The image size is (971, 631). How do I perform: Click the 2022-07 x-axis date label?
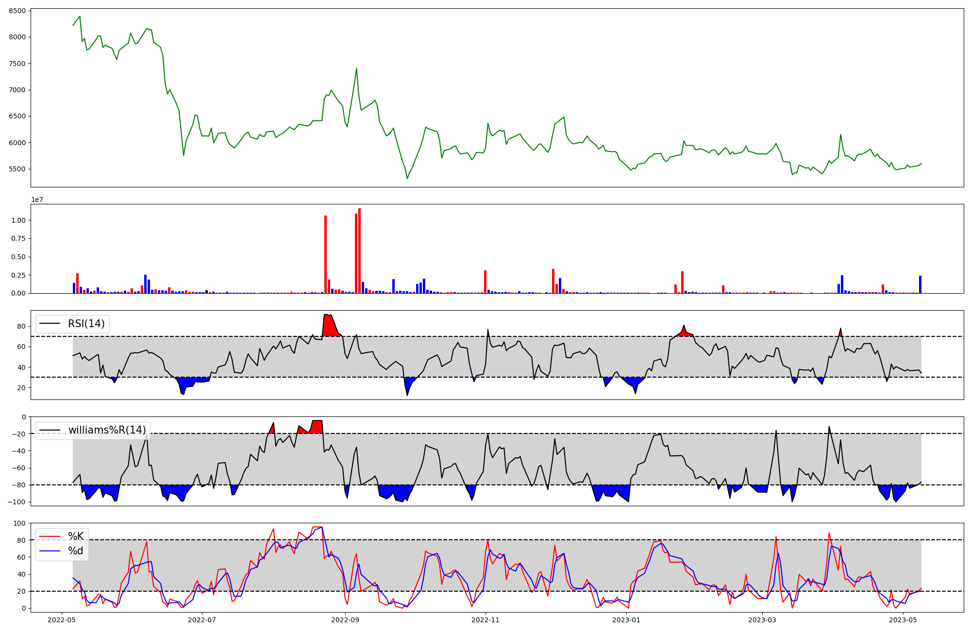pyautogui.click(x=201, y=620)
